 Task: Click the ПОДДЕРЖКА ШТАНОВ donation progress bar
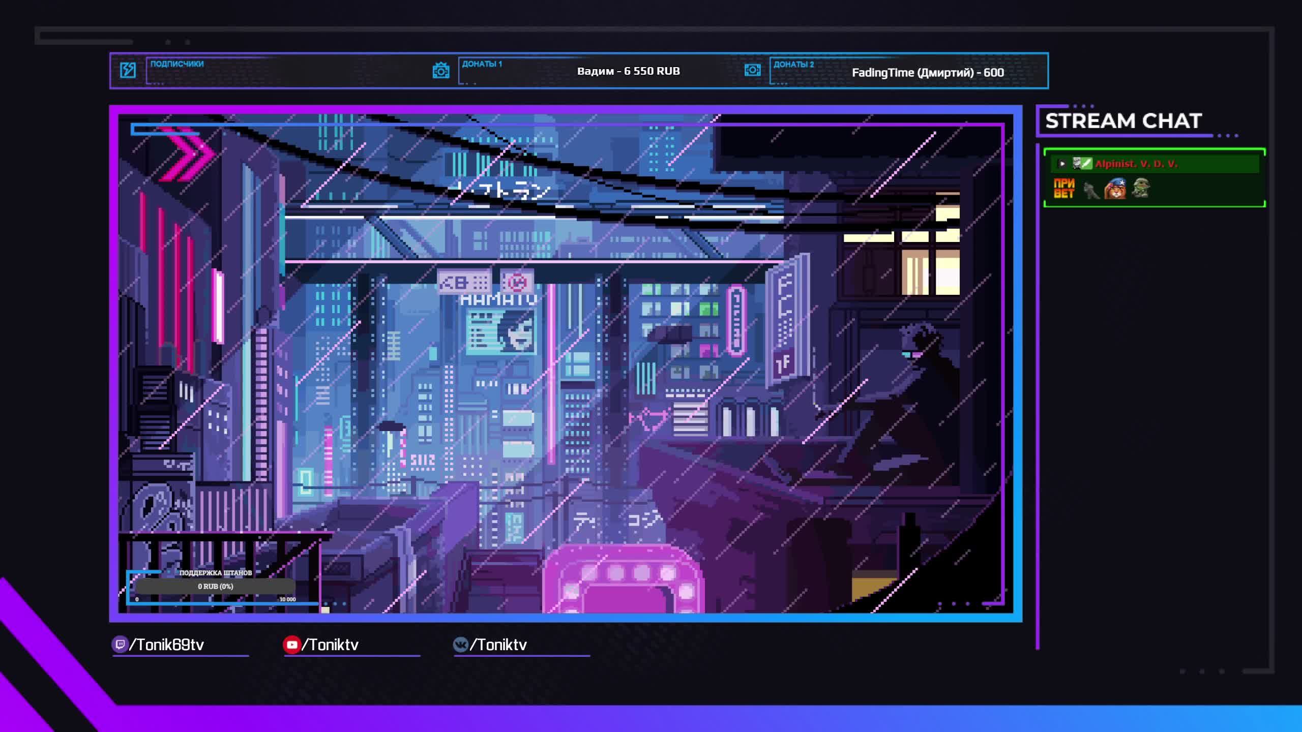point(215,586)
